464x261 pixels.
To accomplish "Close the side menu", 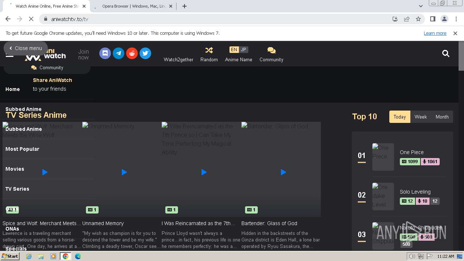I will pos(25,48).
